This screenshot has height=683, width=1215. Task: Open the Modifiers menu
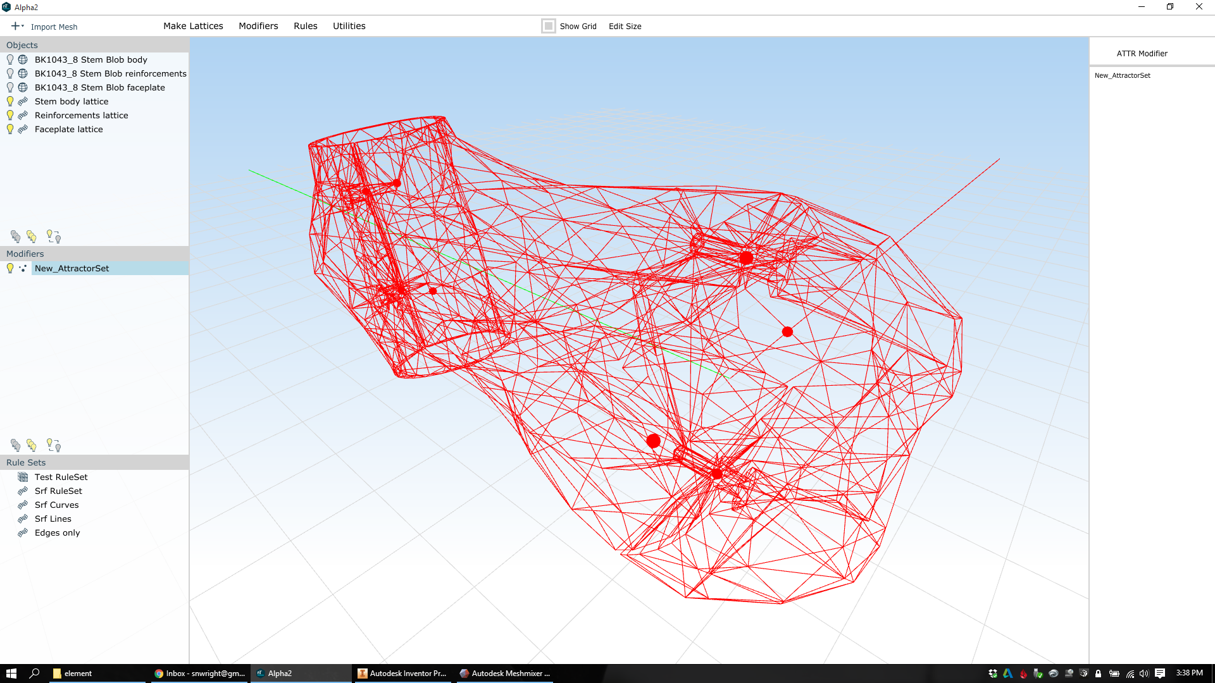[x=258, y=26]
